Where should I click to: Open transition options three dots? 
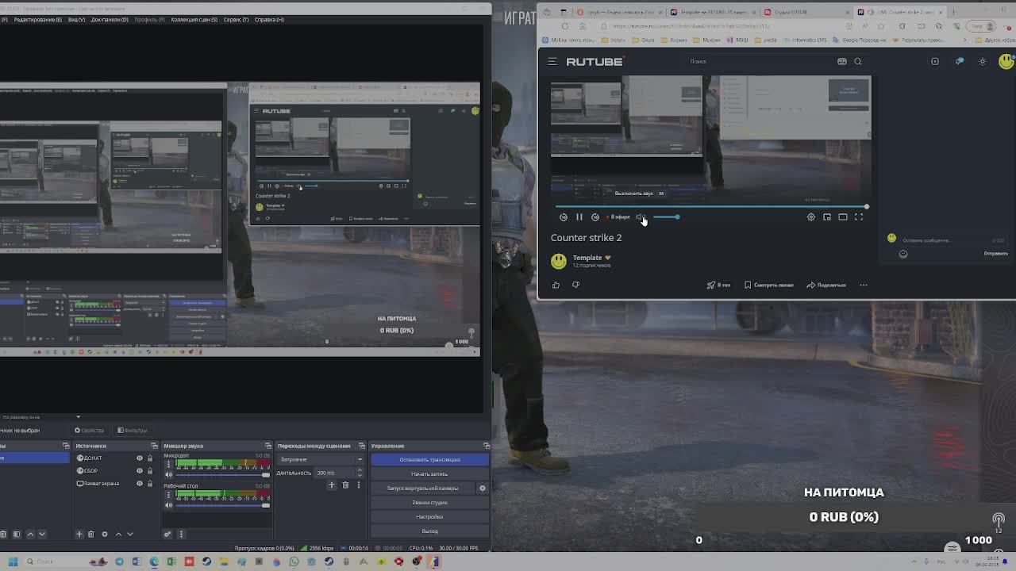point(360,485)
